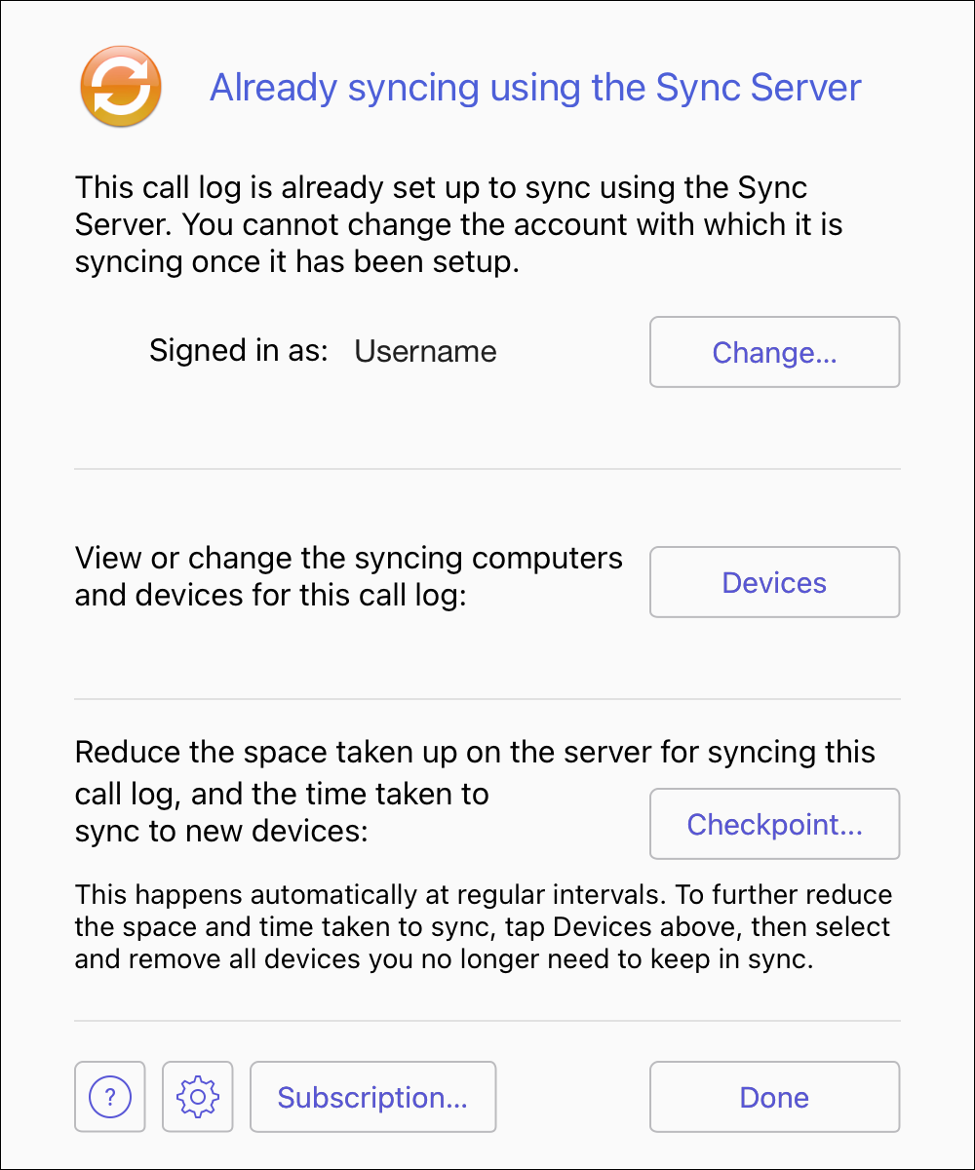Click the "This call log is already set up" paragraph
Screen dimensions: 975x1170
point(458,225)
